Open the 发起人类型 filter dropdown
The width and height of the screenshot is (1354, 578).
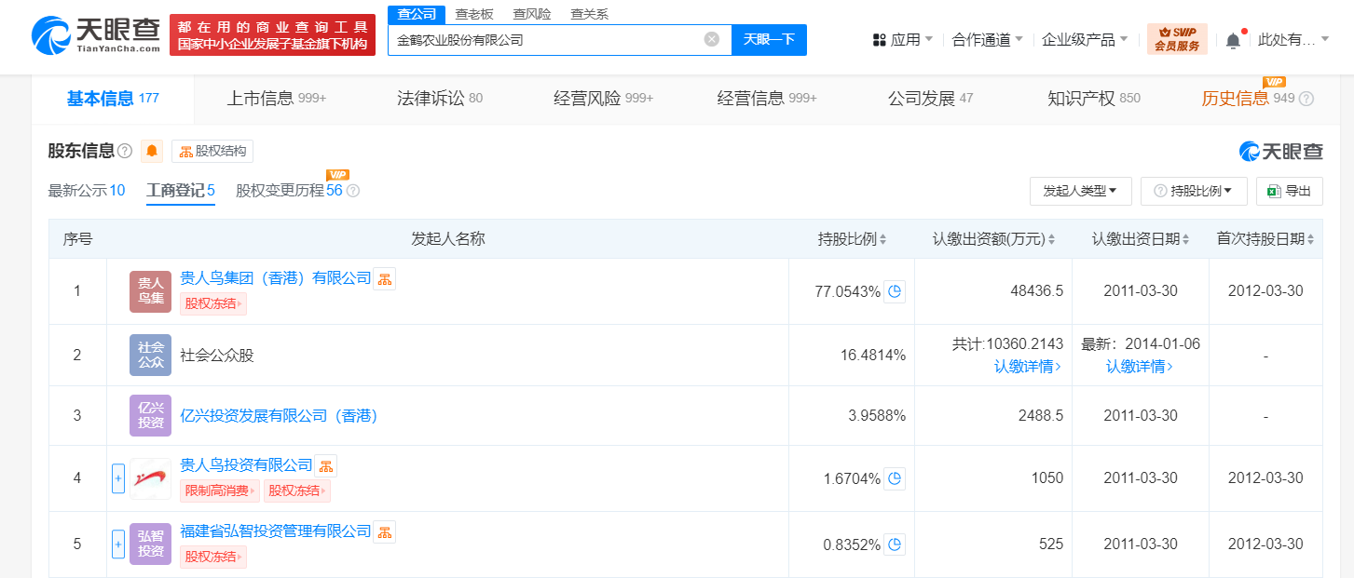coord(1081,191)
